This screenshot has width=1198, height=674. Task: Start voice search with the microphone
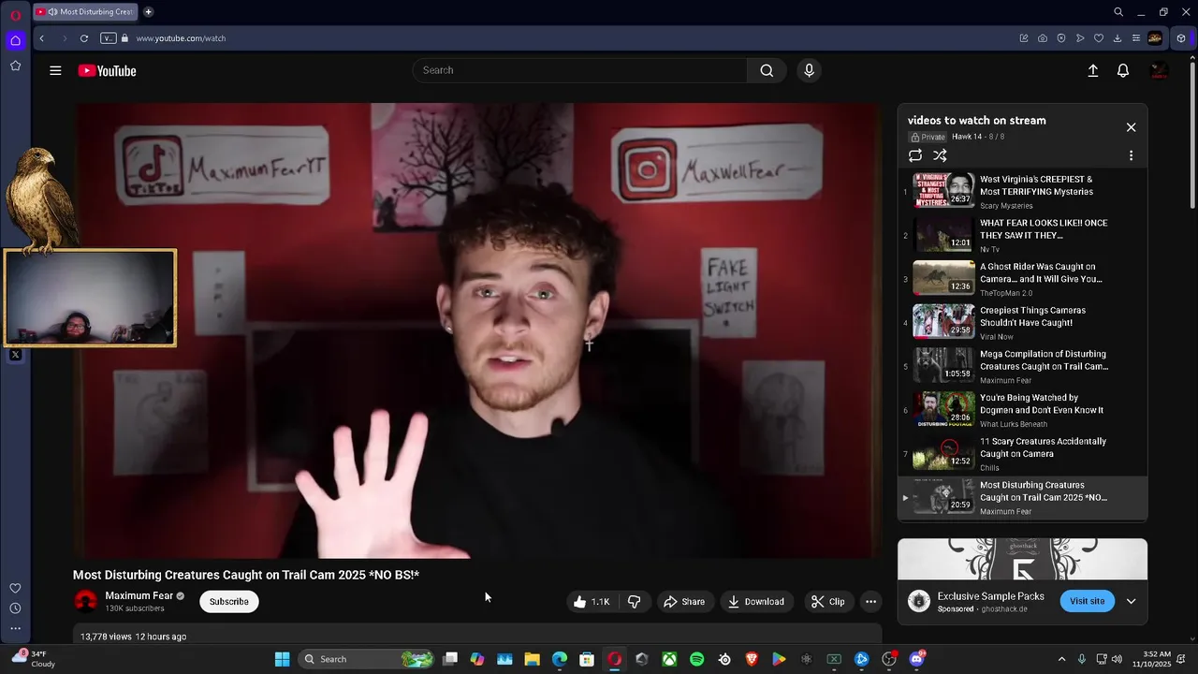(x=810, y=70)
